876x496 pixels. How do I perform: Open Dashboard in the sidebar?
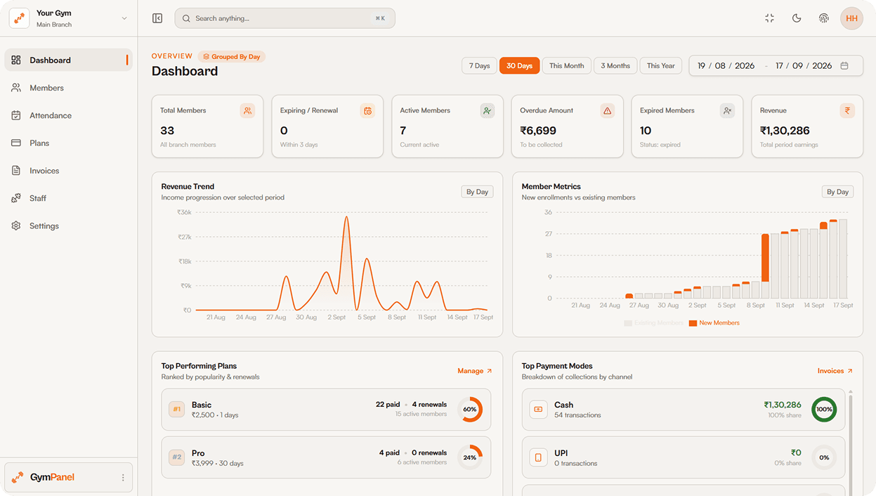coord(68,60)
